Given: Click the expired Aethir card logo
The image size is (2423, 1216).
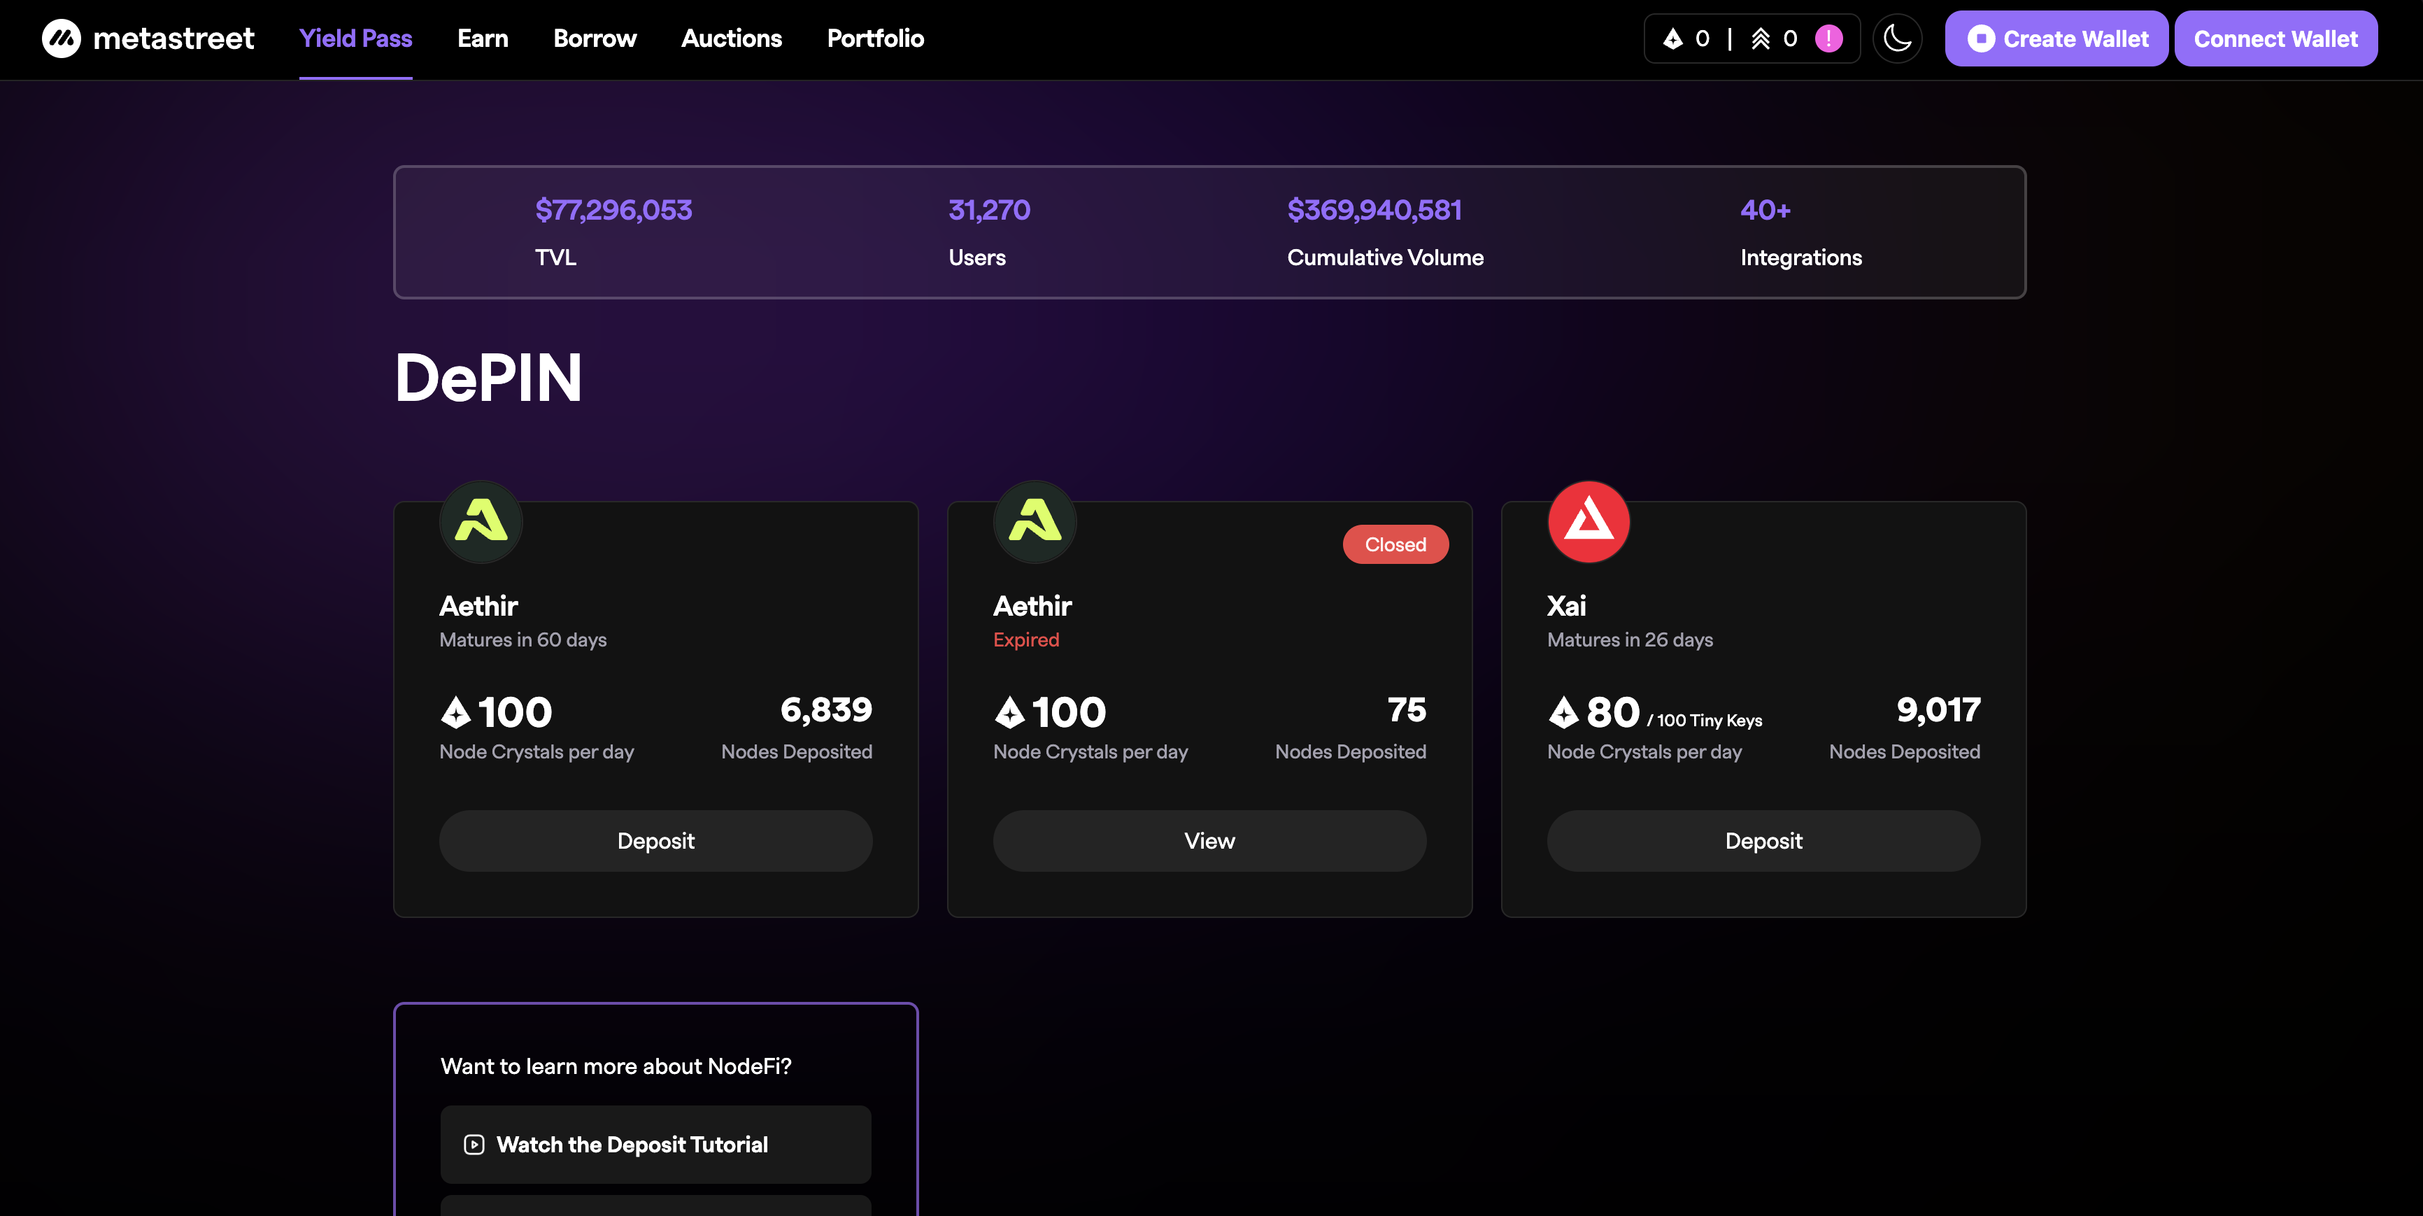Looking at the screenshot, I should [1035, 521].
